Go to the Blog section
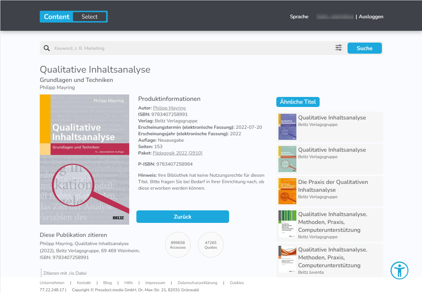The image size is (422, 293). 107,283
